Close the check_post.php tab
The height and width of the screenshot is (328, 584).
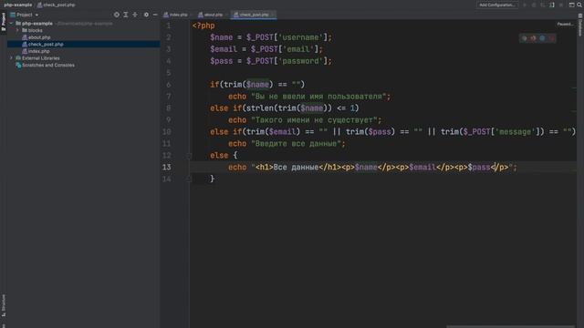[273, 15]
